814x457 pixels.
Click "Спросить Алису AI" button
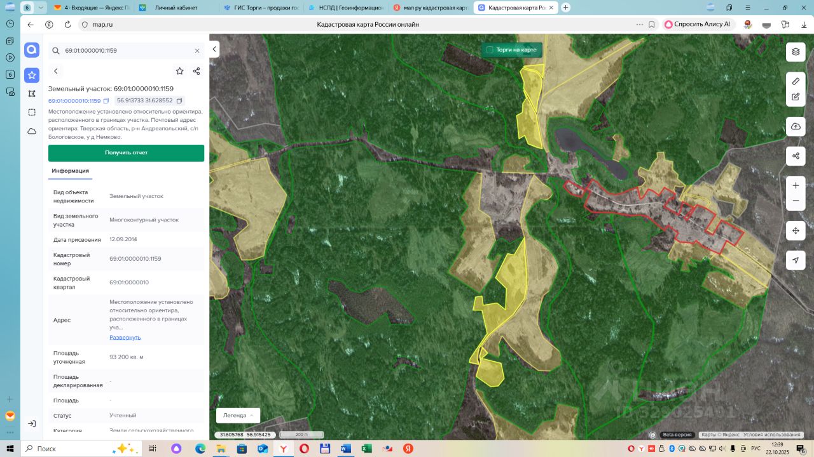[698, 24]
